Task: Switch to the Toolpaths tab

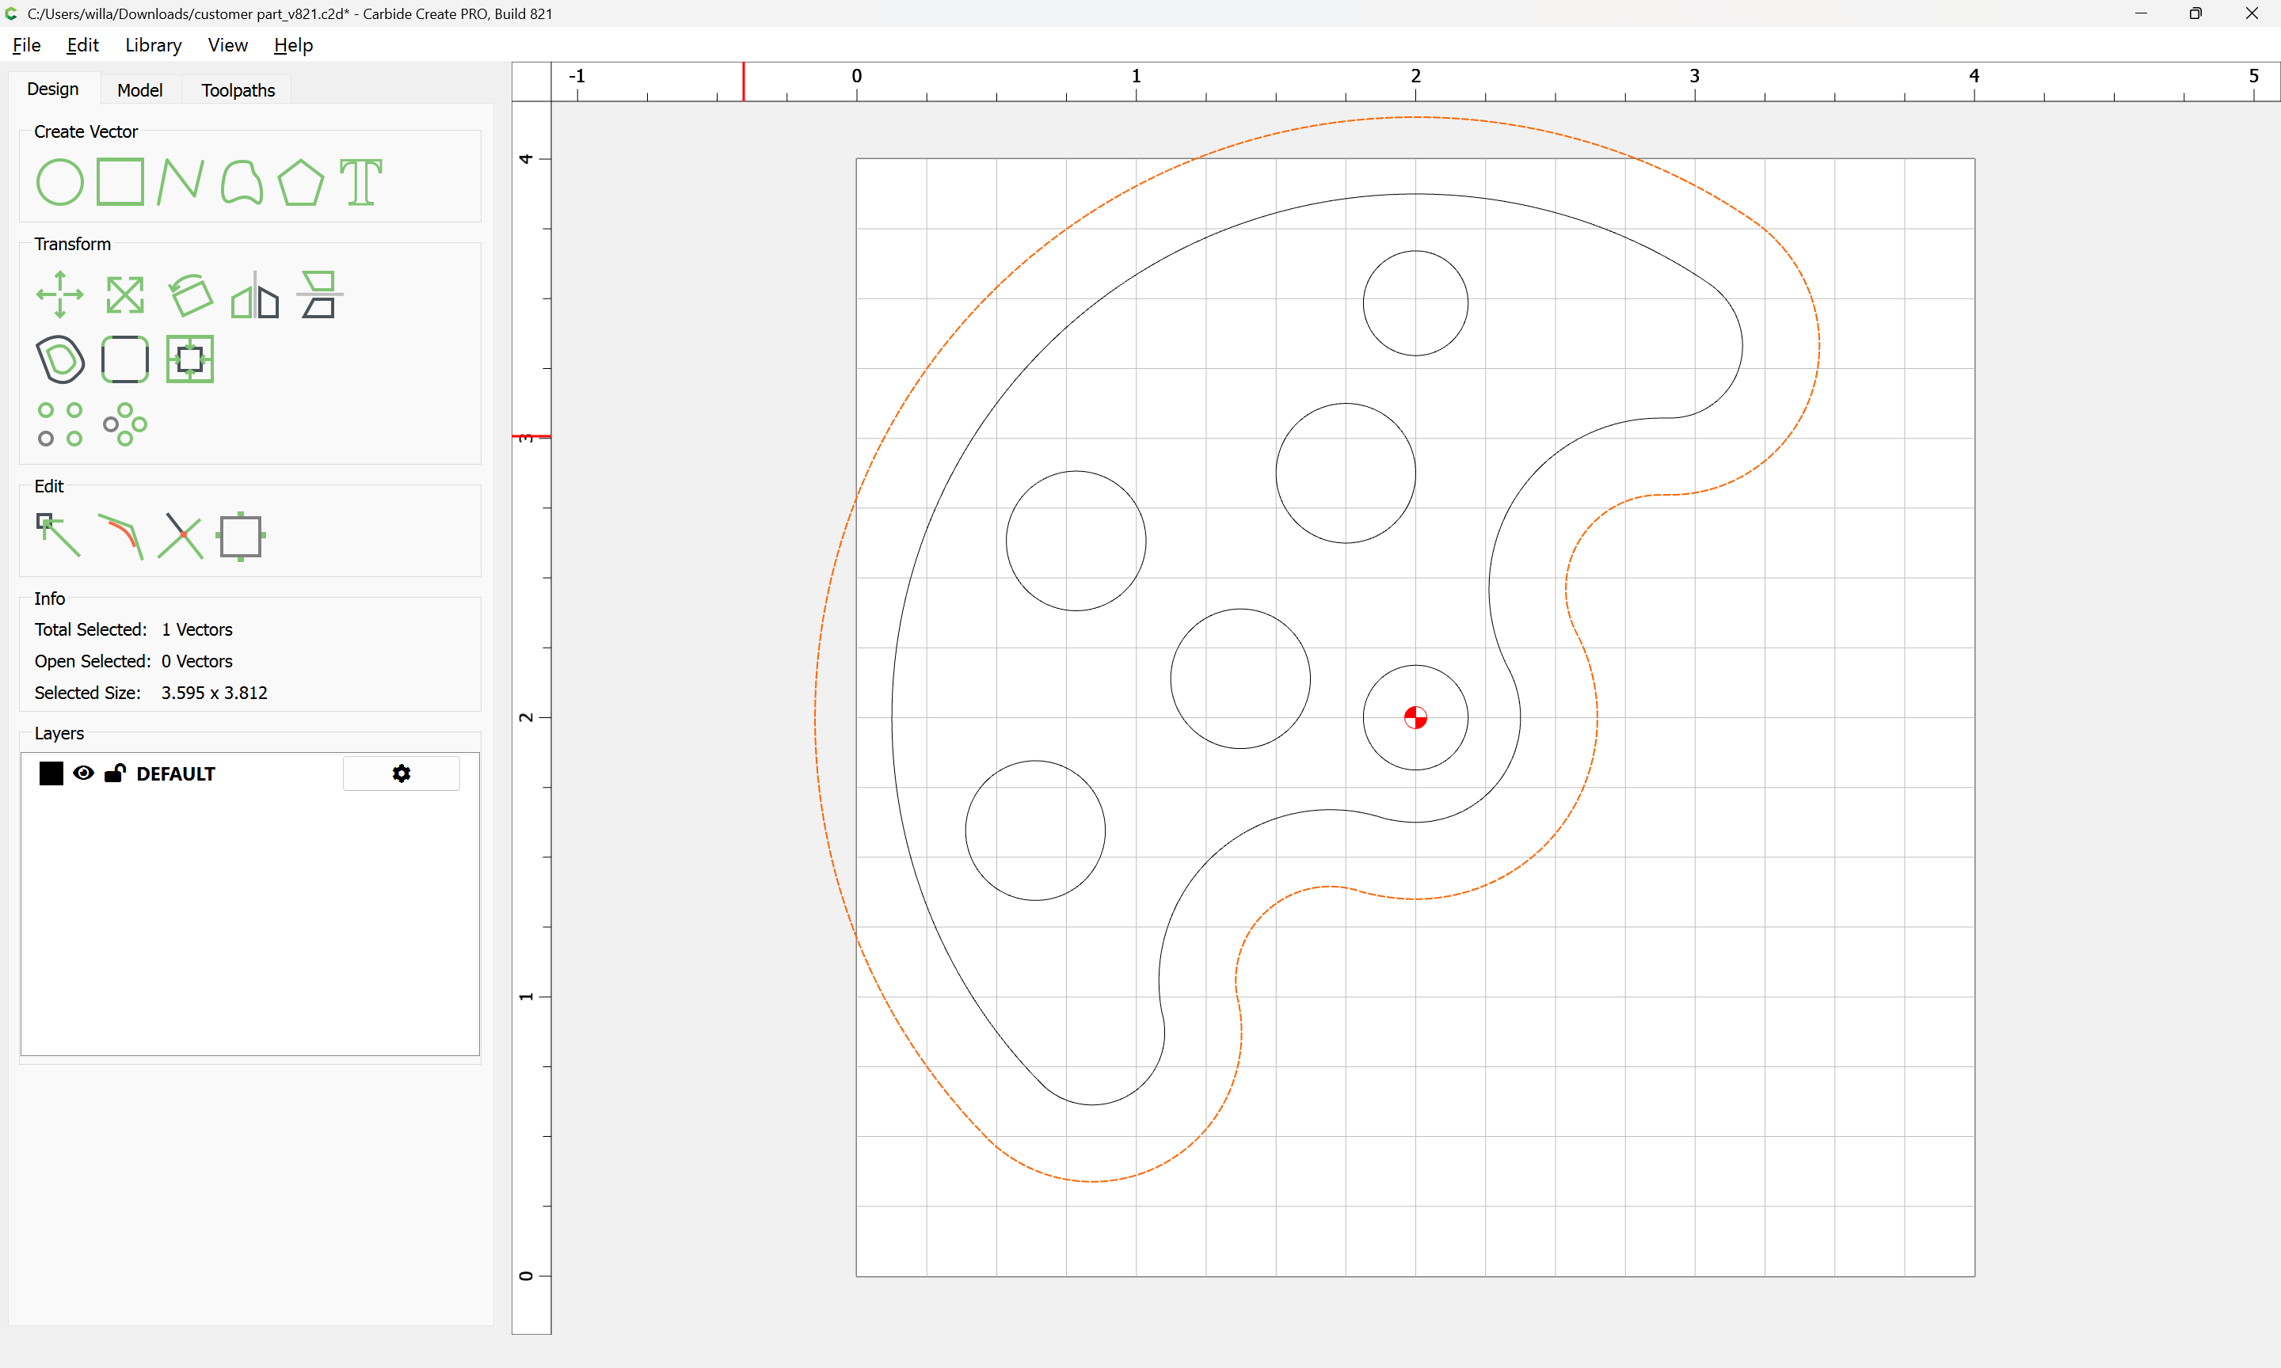Action: click(238, 90)
